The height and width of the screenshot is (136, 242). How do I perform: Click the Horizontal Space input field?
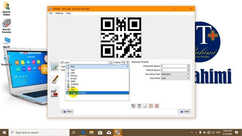coord(174,66)
